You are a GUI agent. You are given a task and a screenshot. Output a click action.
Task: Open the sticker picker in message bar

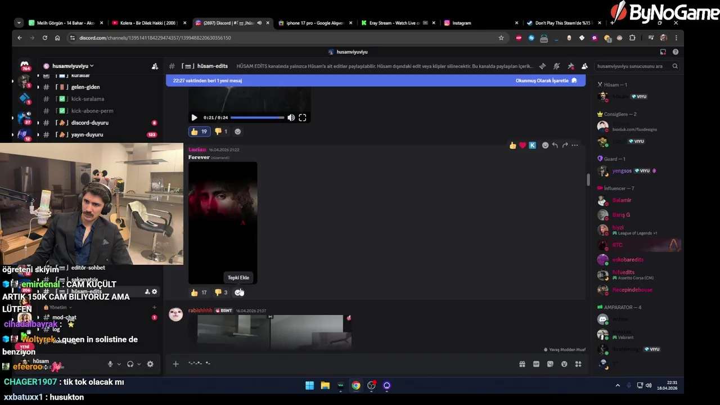(x=550, y=364)
